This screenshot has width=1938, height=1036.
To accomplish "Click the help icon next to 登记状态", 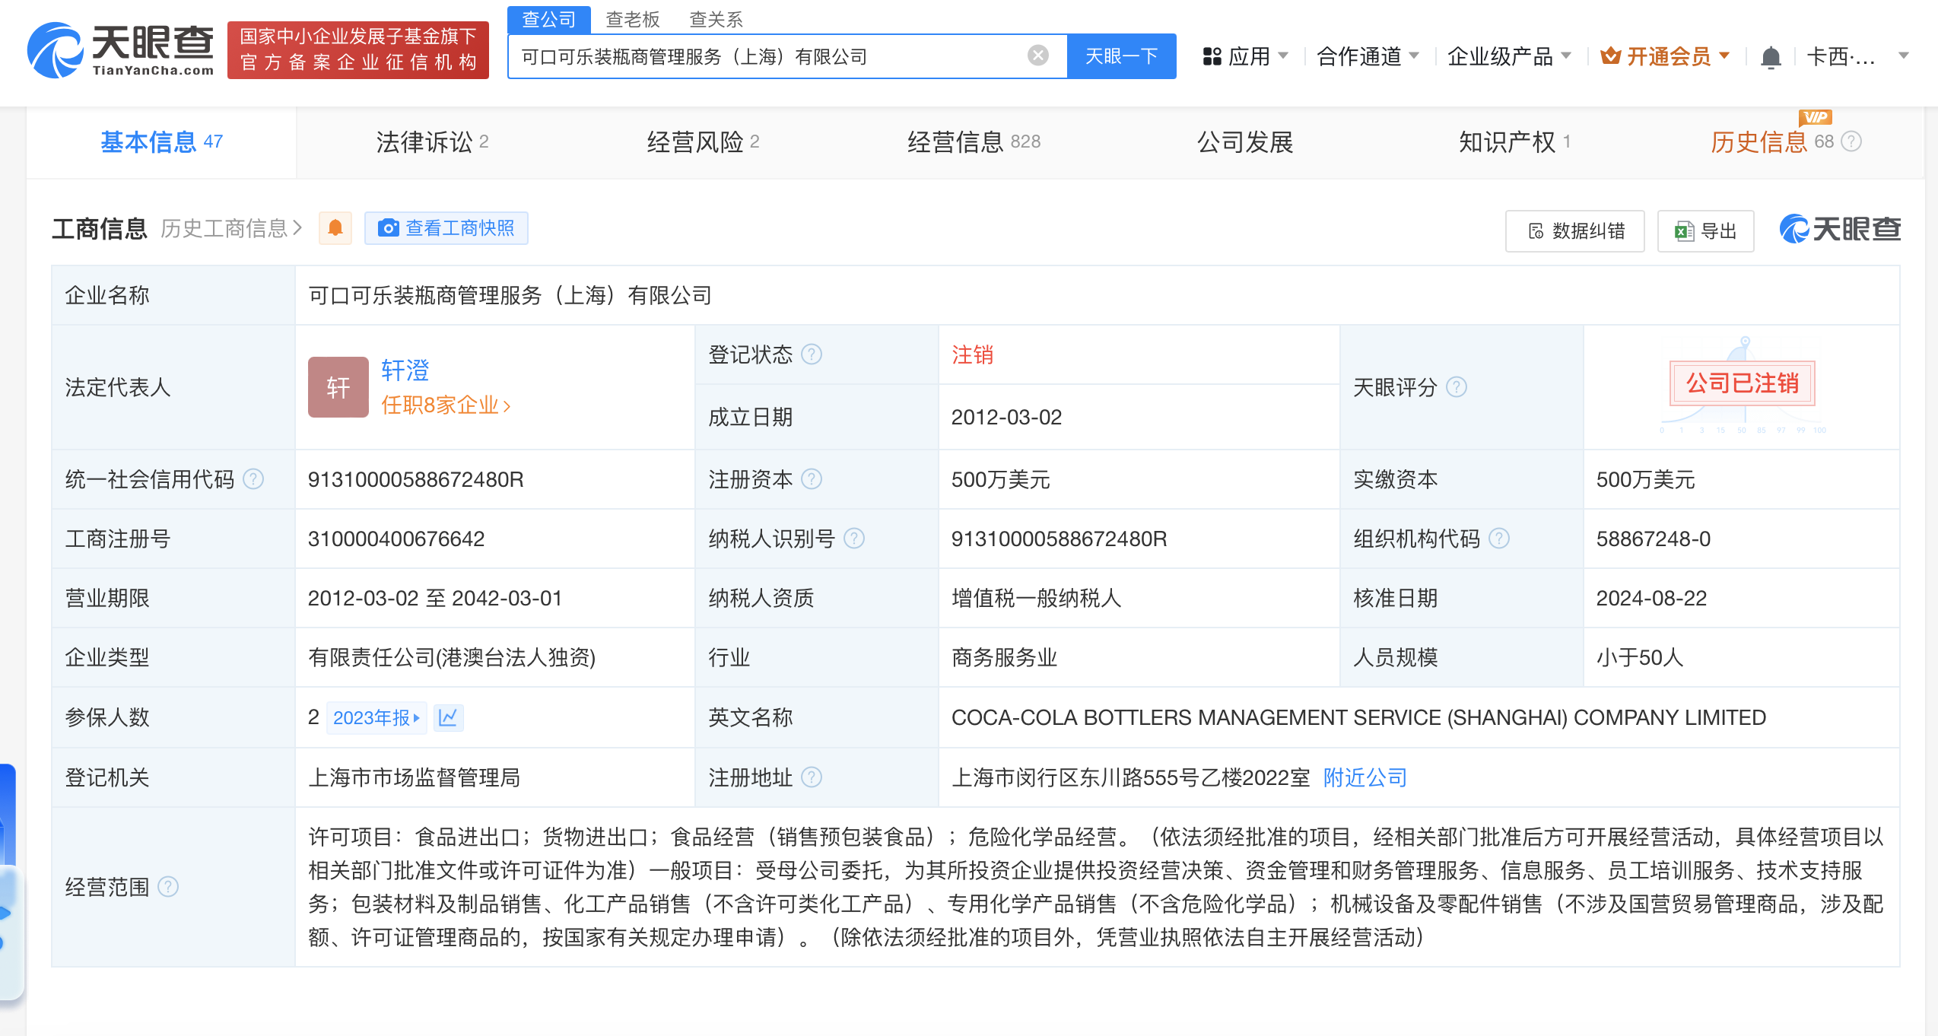I will click(812, 353).
